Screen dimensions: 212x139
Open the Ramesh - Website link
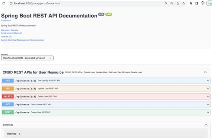[9, 30]
